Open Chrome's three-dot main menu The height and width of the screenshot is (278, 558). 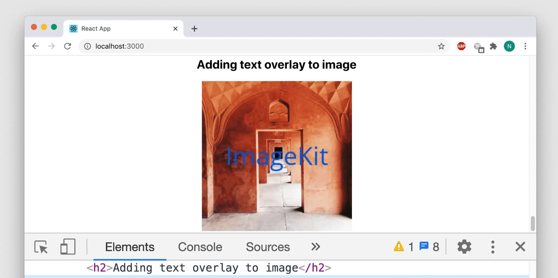525,46
